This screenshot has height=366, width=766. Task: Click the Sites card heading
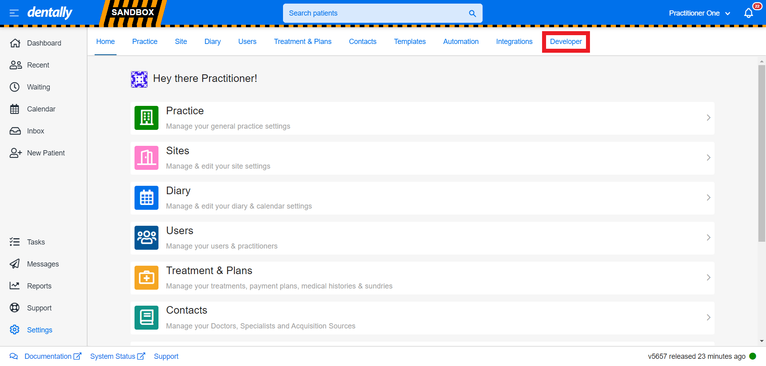(x=178, y=151)
